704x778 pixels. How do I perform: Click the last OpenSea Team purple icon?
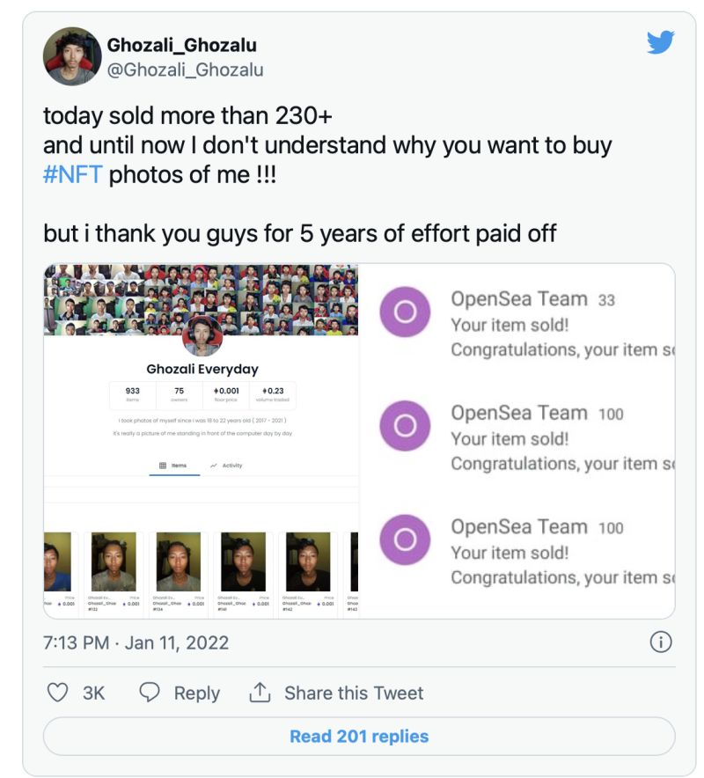[405, 539]
